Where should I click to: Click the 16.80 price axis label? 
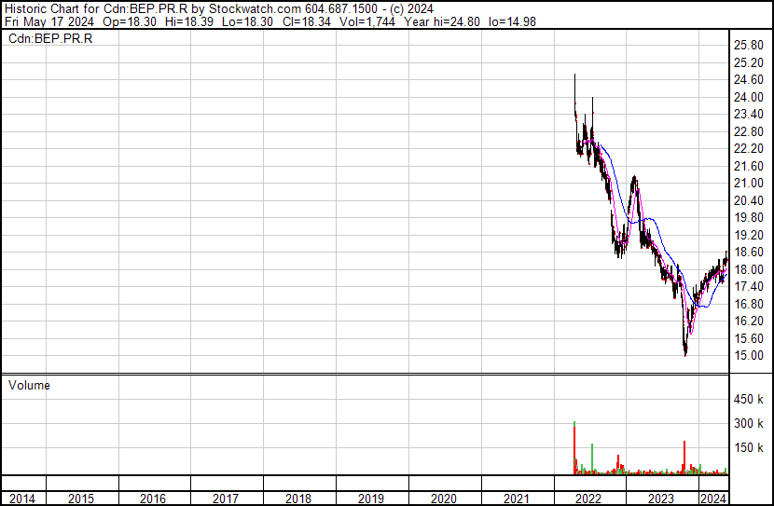[x=749, y=304]
